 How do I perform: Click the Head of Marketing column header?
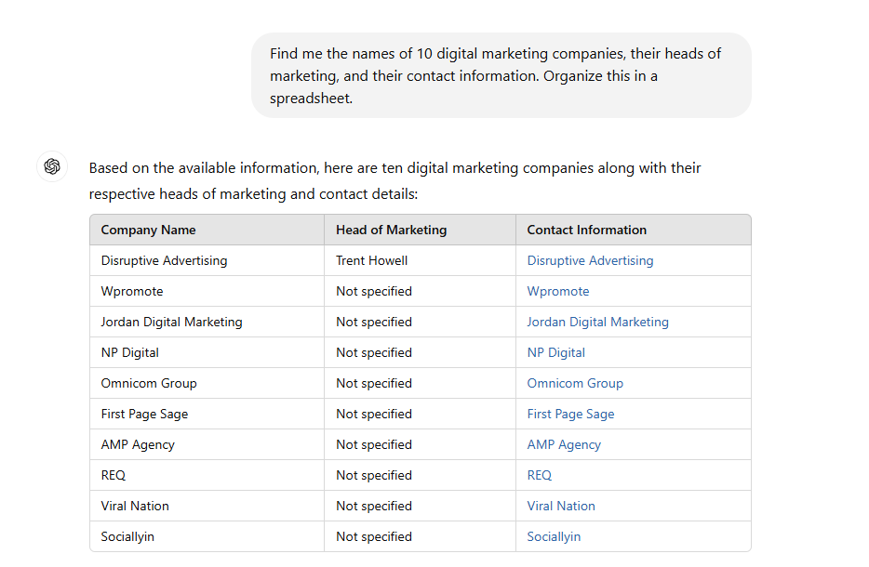click(x=391, y=230)
